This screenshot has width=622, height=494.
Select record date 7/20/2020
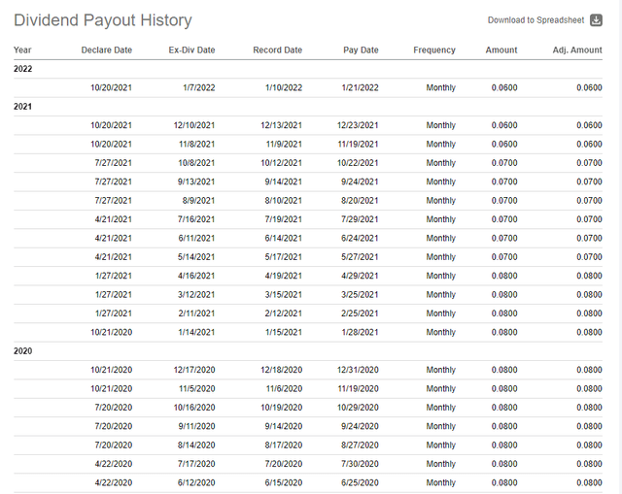point(283,464)
